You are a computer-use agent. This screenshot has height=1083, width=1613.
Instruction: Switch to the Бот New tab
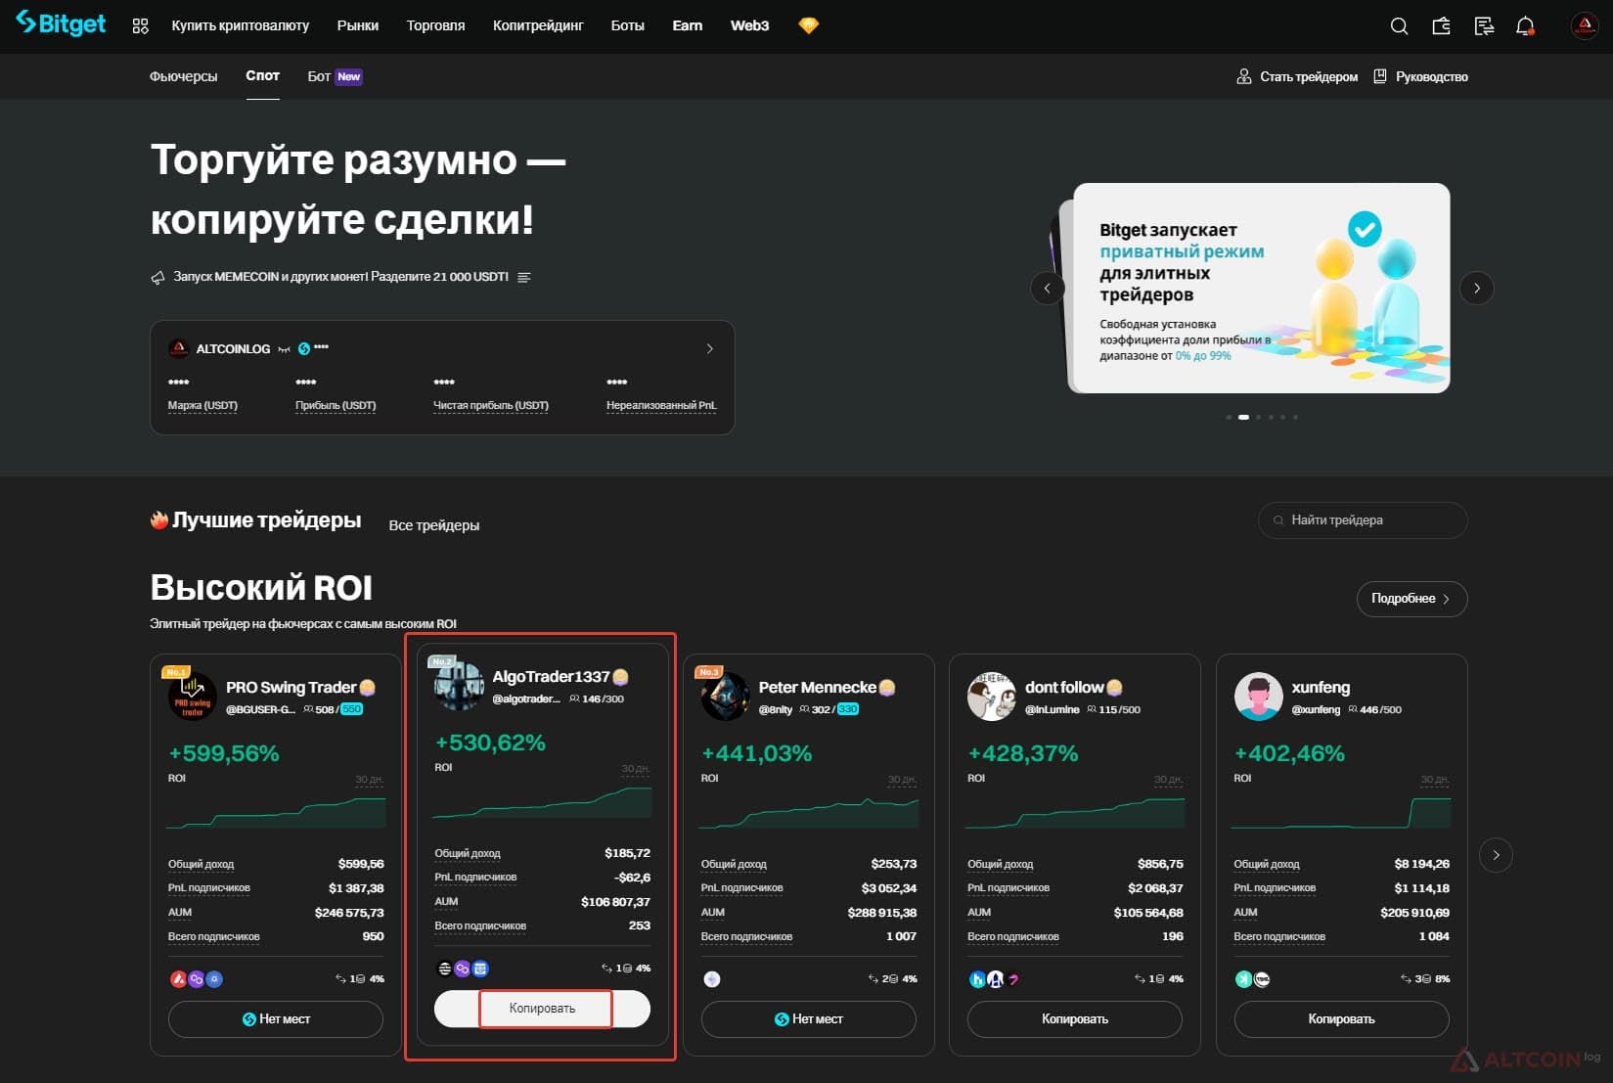335,76
